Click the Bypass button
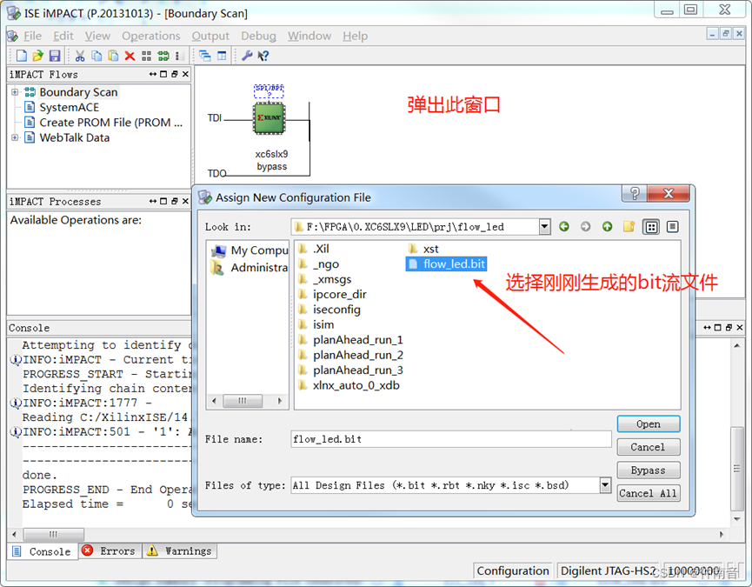The height and width of the screenshot is (587, 752). pos(649,470)
